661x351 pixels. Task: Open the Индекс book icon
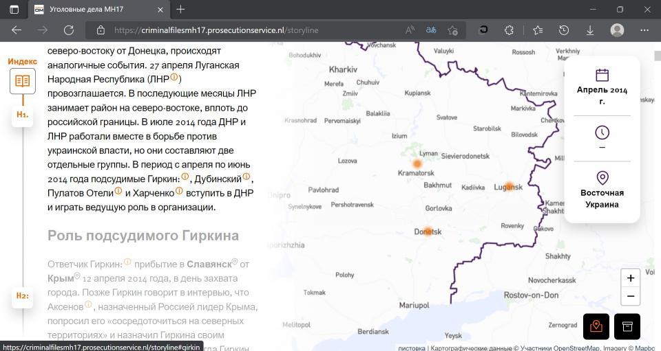click(x=23, y=81)
